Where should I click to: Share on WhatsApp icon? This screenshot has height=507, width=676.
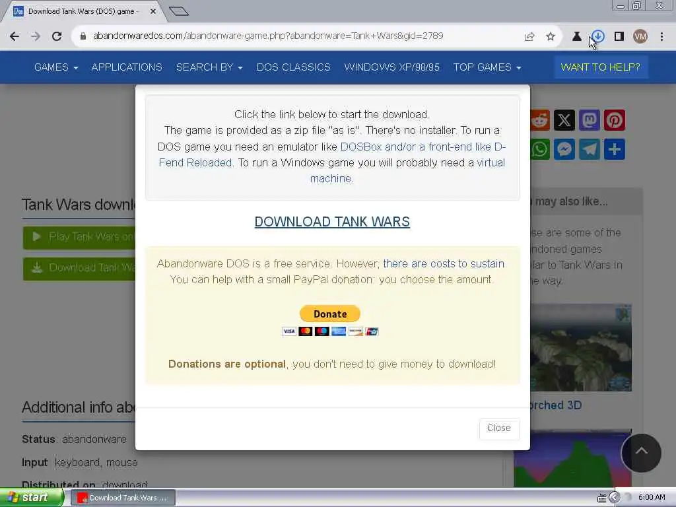540,149
